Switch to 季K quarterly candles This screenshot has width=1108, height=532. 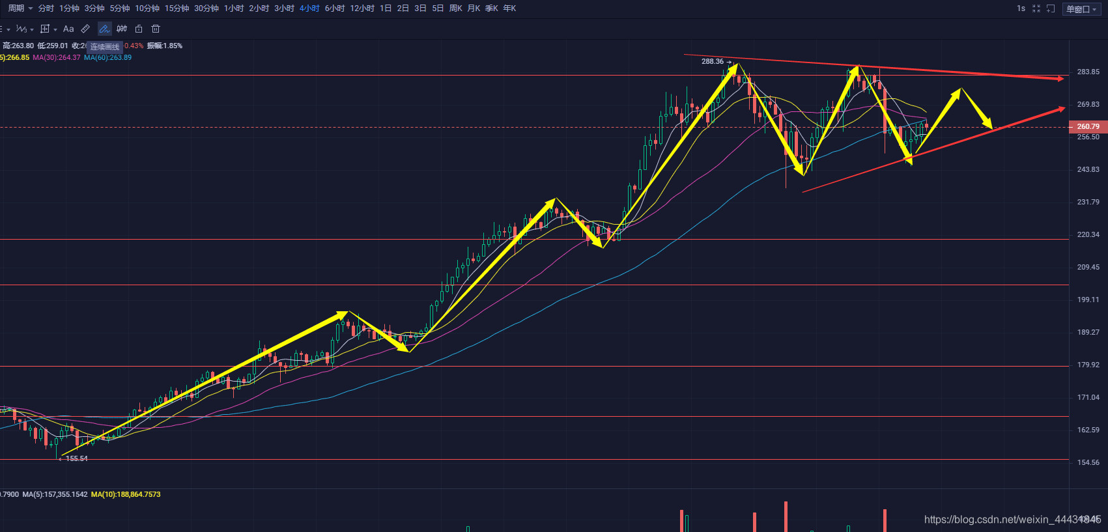492,8
